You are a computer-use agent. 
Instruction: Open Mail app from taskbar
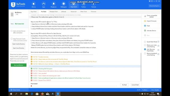[x=48, y=94]
